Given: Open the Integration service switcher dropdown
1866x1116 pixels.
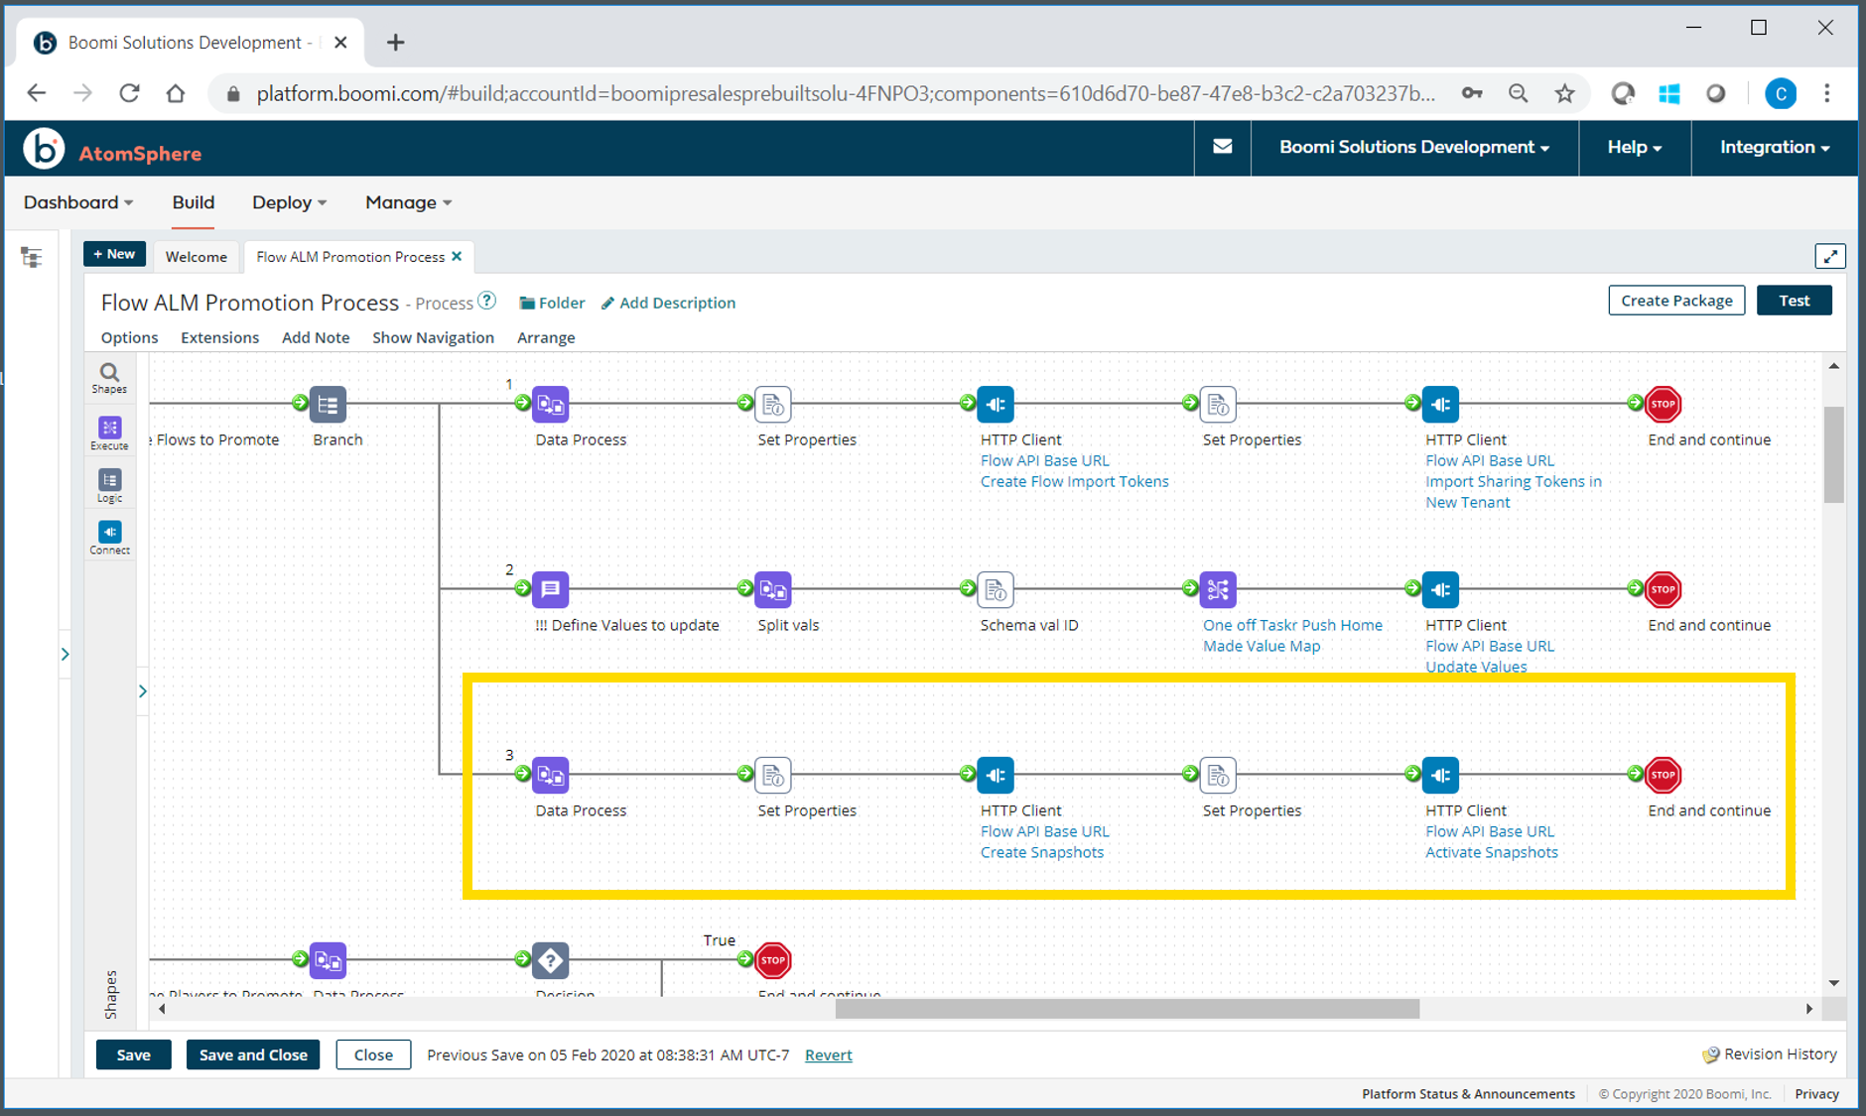Looking at the screenshot, I should click(1774, 147).
